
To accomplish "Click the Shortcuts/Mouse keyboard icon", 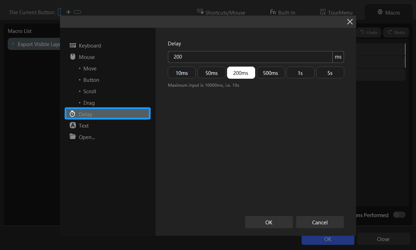I will click(200, 12).
